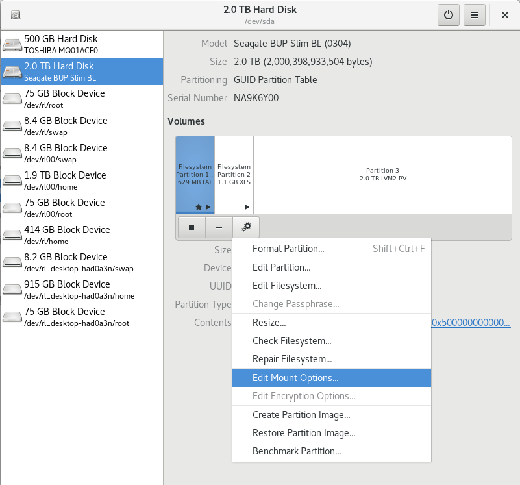Choose Benchmark Partition... from the menu
The width and height of the screenshot is (520, 485).
click(x=332, y=451)
